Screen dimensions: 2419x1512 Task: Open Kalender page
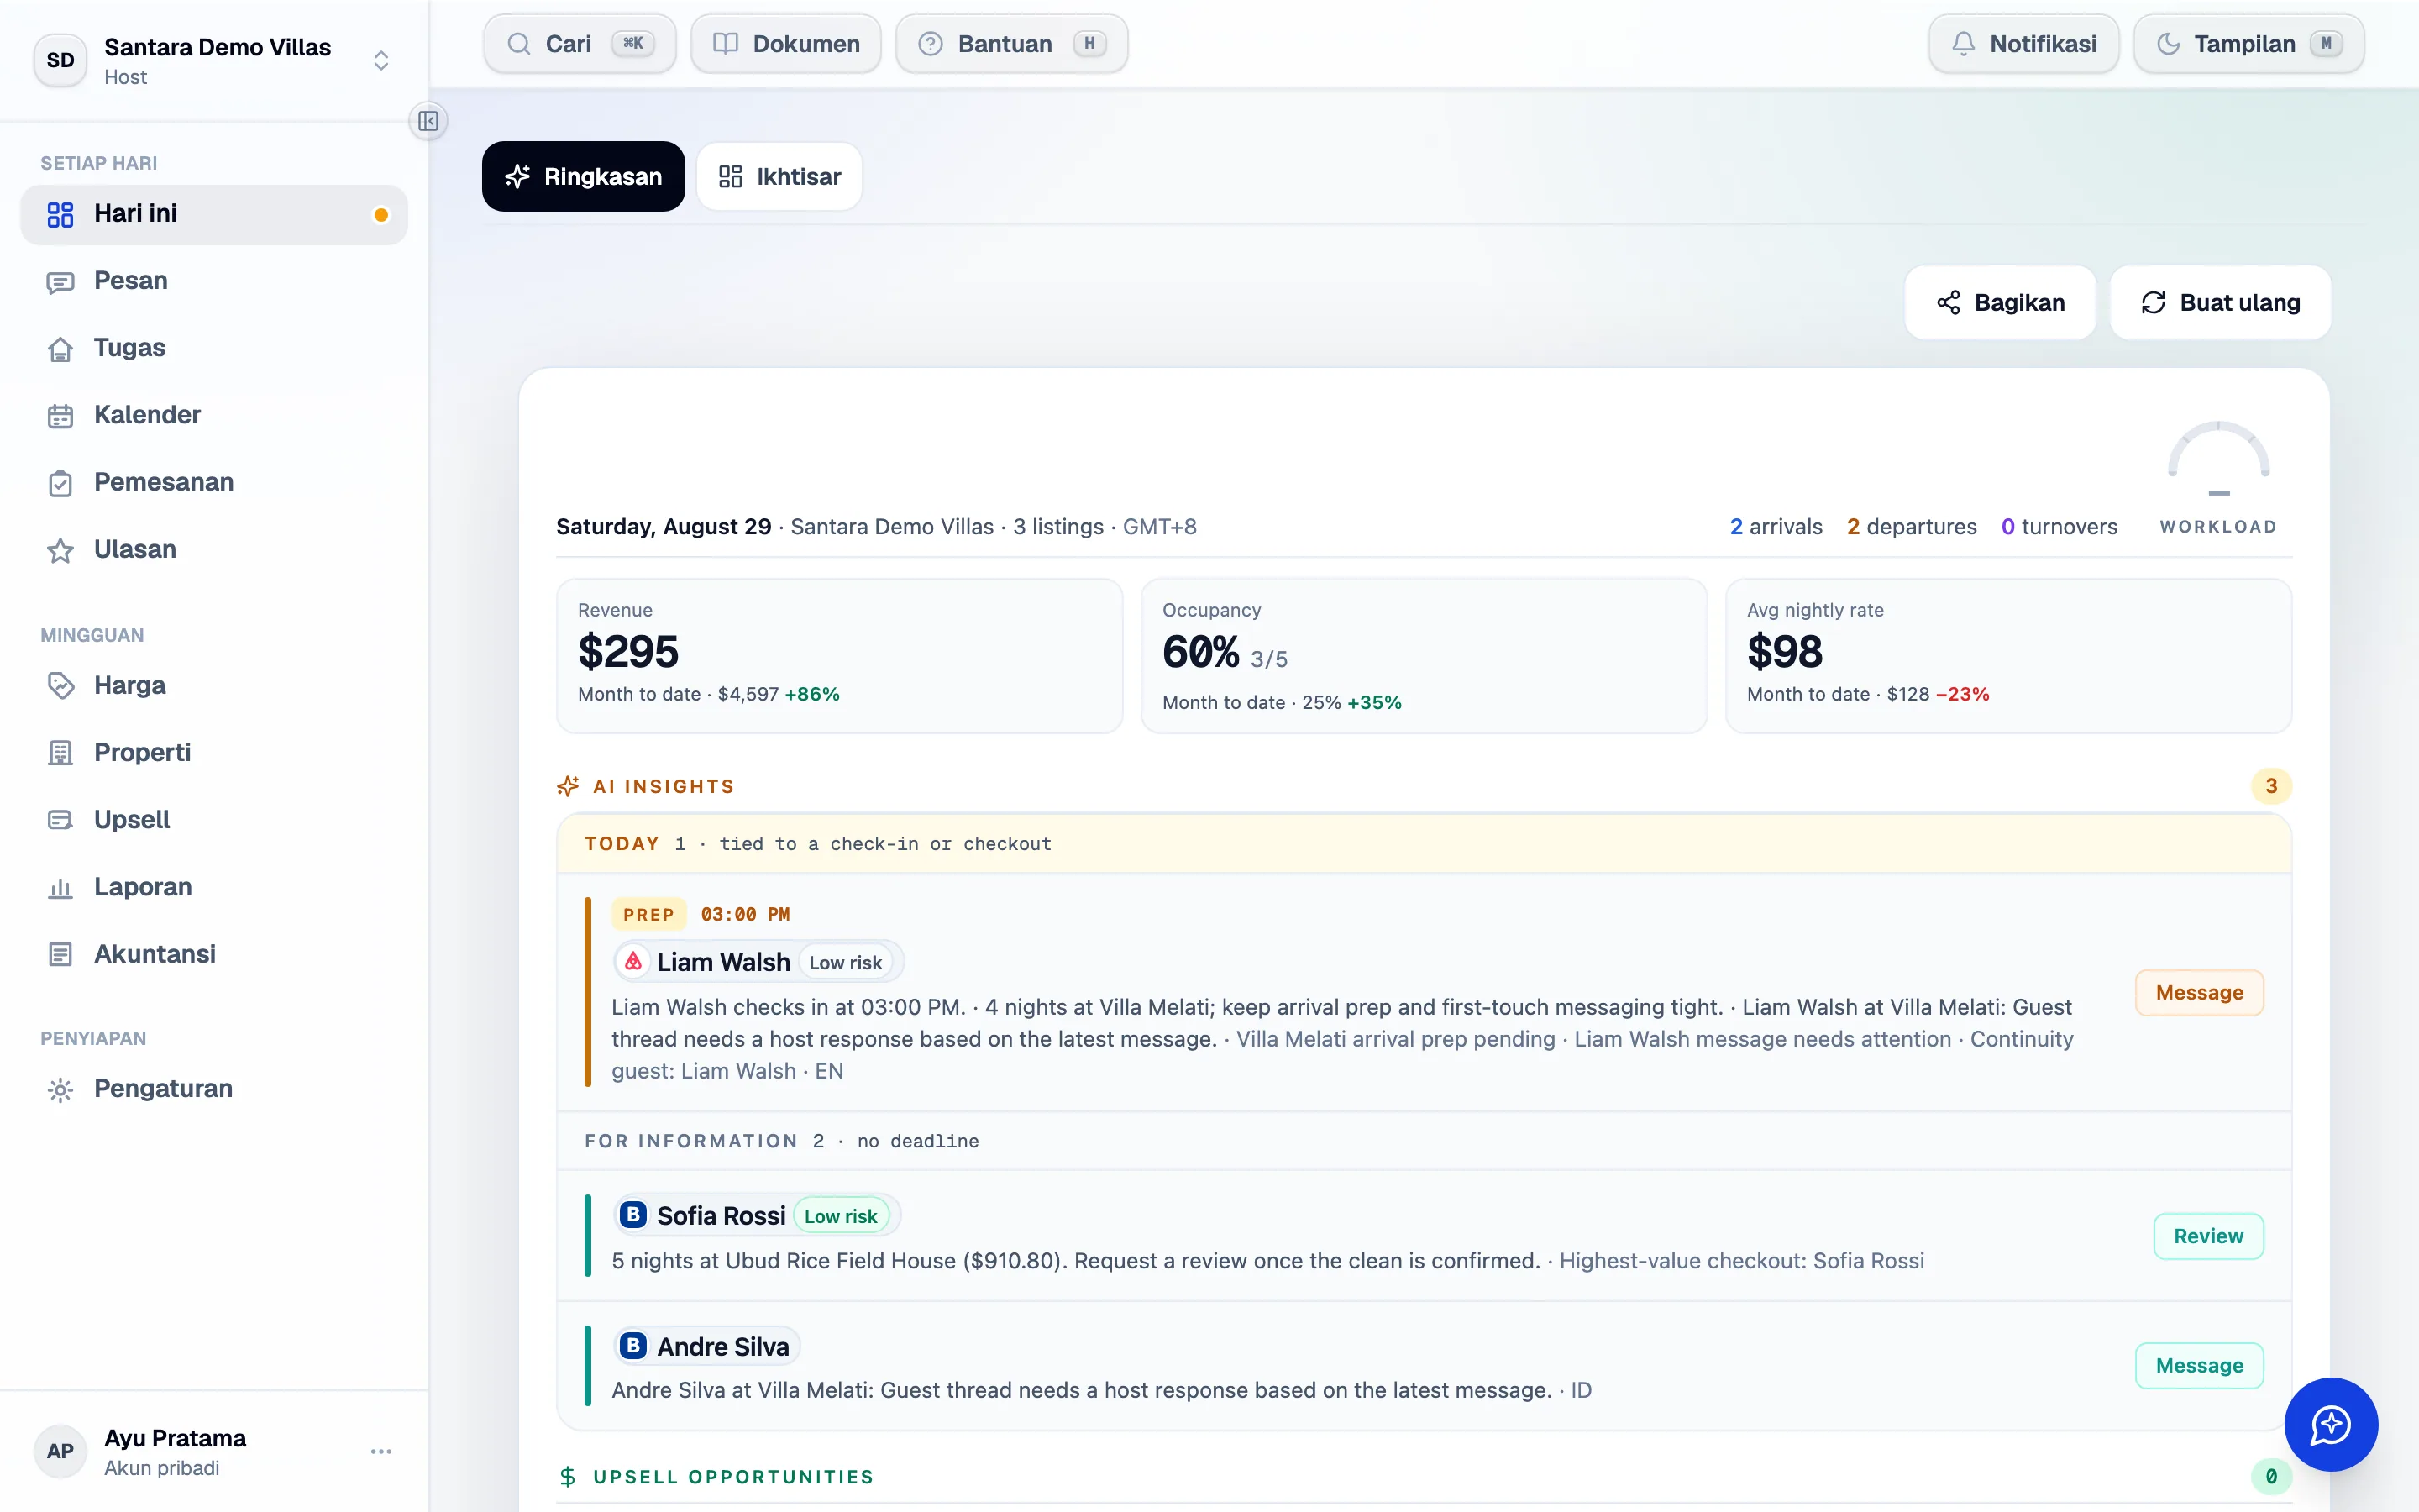tap(214, 415)
